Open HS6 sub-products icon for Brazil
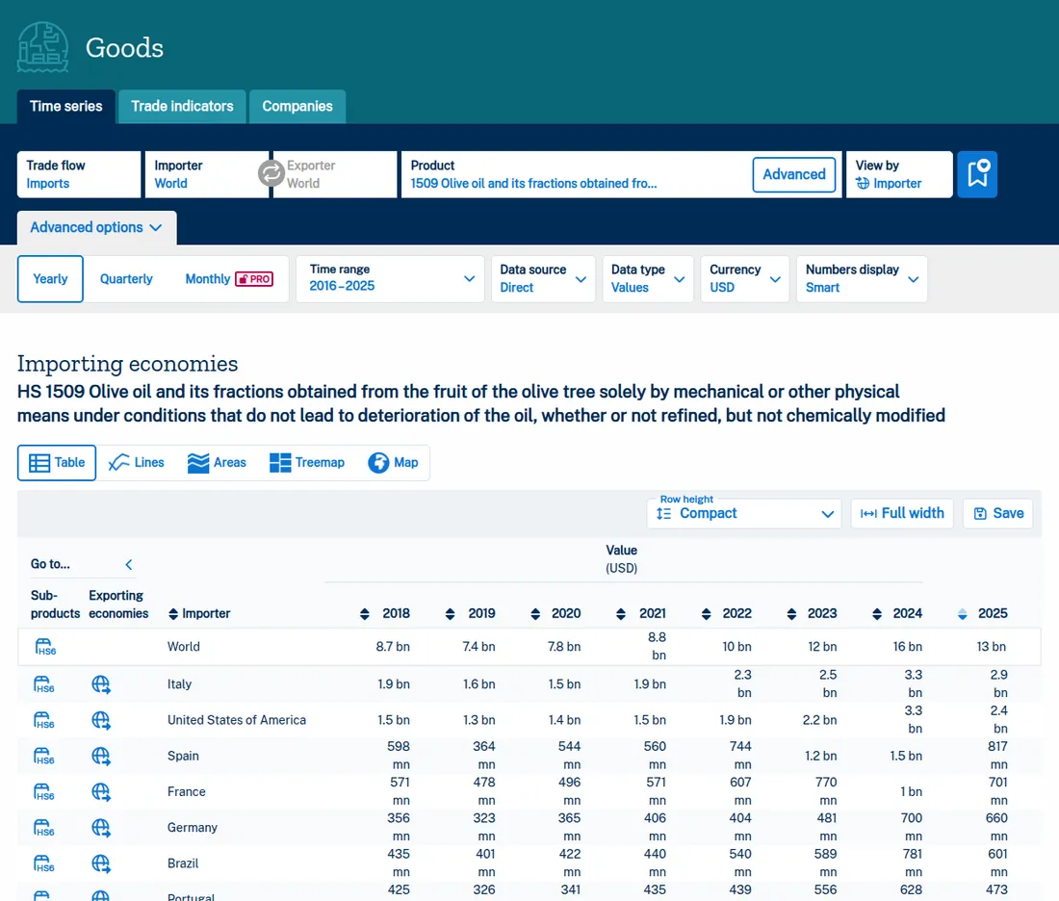This screenshot has width=1059, height=901. 44,863
